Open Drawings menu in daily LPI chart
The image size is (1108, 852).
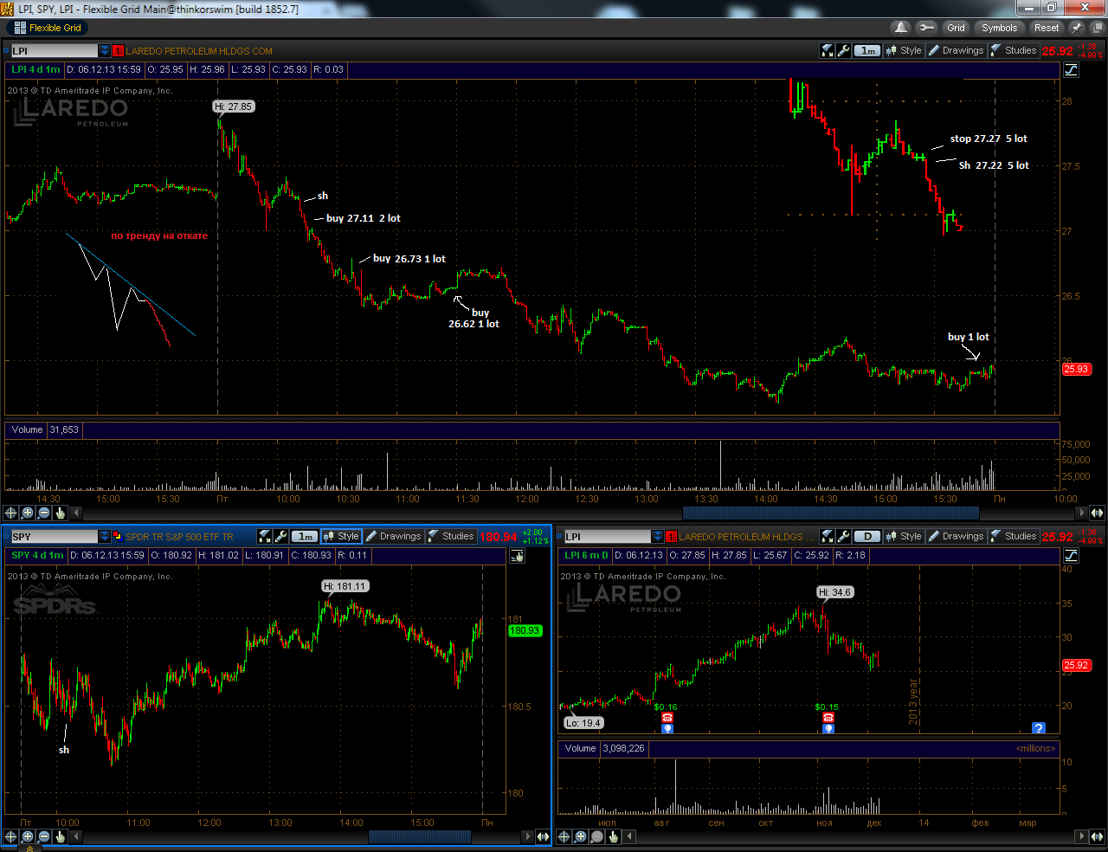[x=956, y=537]
